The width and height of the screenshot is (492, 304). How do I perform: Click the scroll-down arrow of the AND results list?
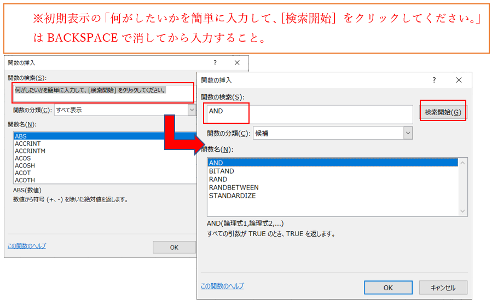(463, 211)
